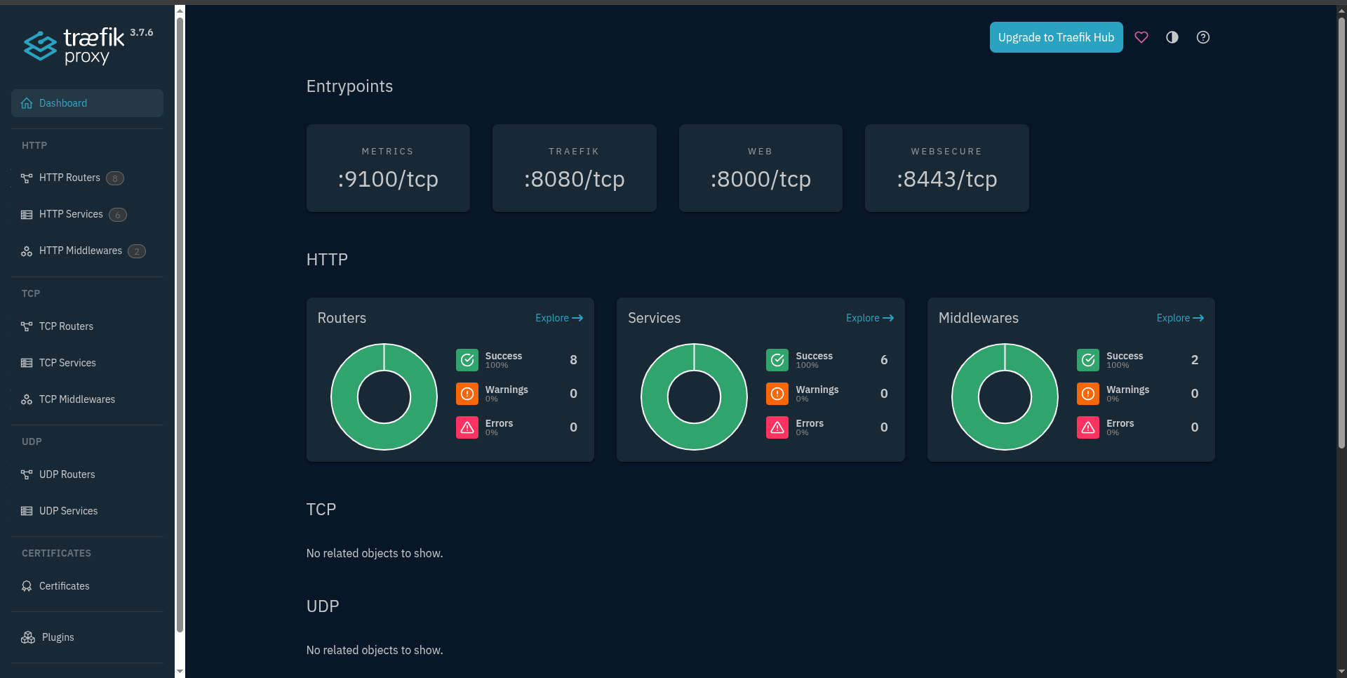Select the TRAEFIK :8080/tcp entrypoint card

click(x=575, y=168)
